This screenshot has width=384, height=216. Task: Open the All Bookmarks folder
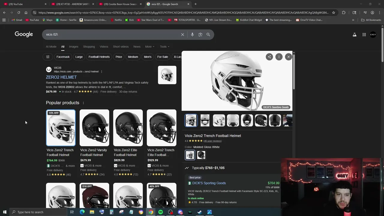[x=371, y=20]
